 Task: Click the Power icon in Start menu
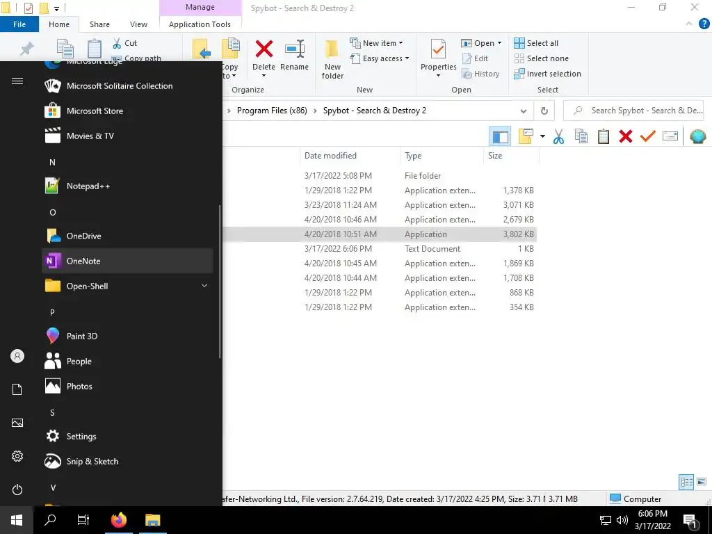point(17,489)
